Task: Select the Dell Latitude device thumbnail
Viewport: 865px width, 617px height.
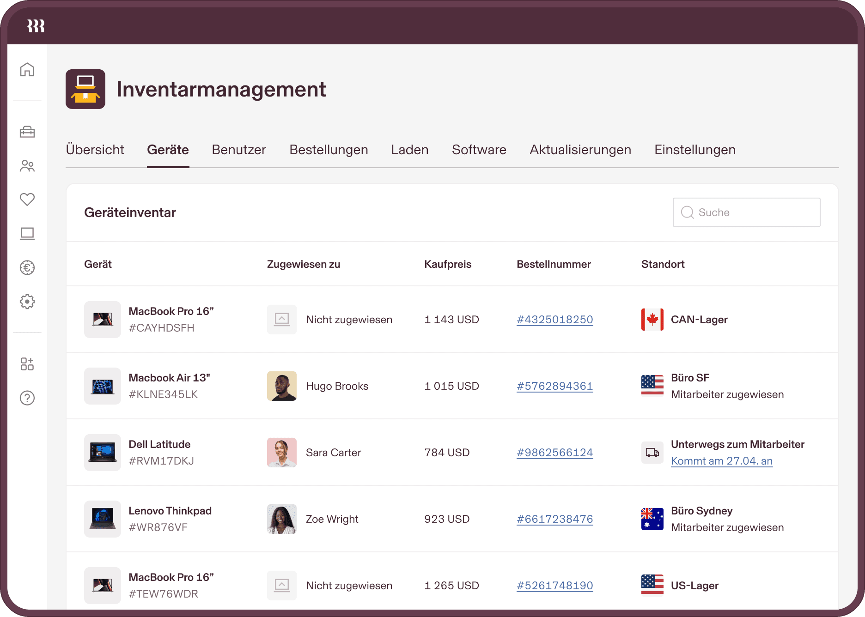Action: click(103, 453)
